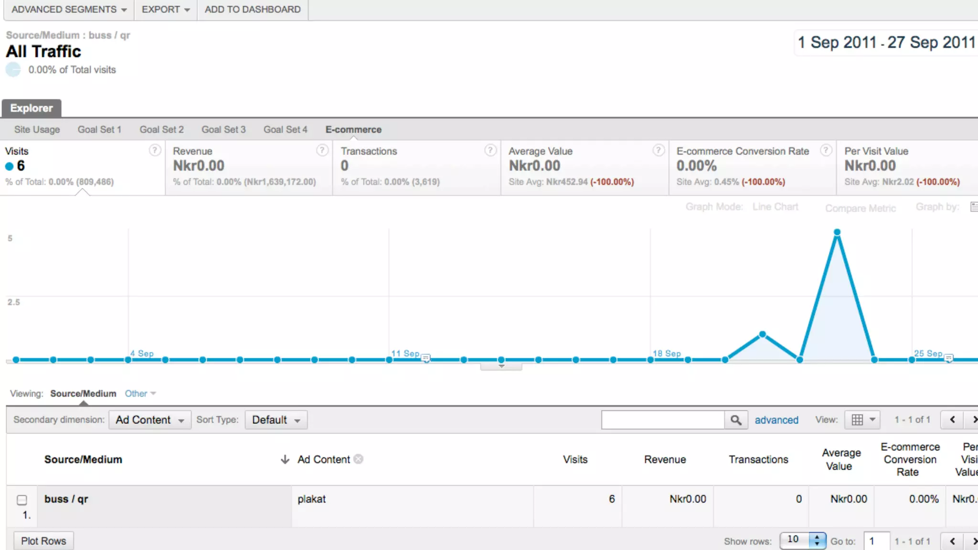Viewport: 978px width, 550px height.
Task: Tick the checkbox for buss / qr row
Action: click(x=22, y=500)
